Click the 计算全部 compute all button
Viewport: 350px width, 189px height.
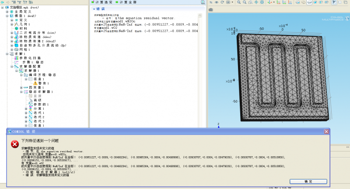pos(126,2)
